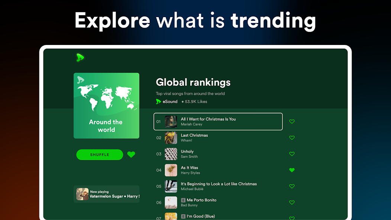Select the Last Christmas track row
Viewport: 391px width, 220px height.
pos(218,138)
